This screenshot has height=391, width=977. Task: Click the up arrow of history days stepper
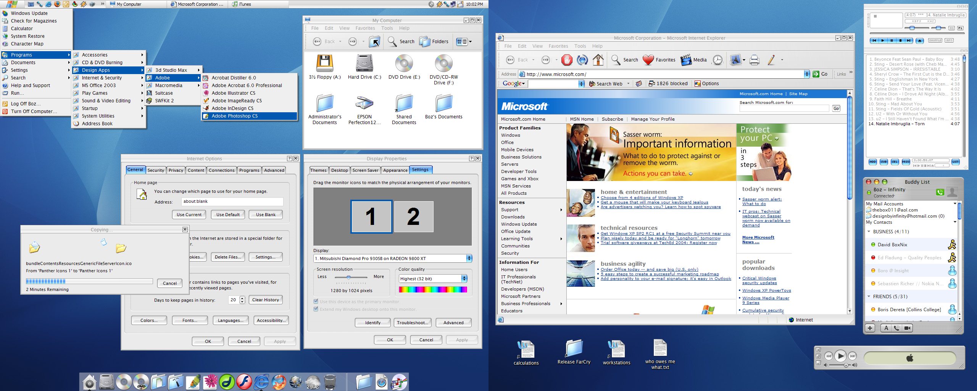[x=242, y=298]
